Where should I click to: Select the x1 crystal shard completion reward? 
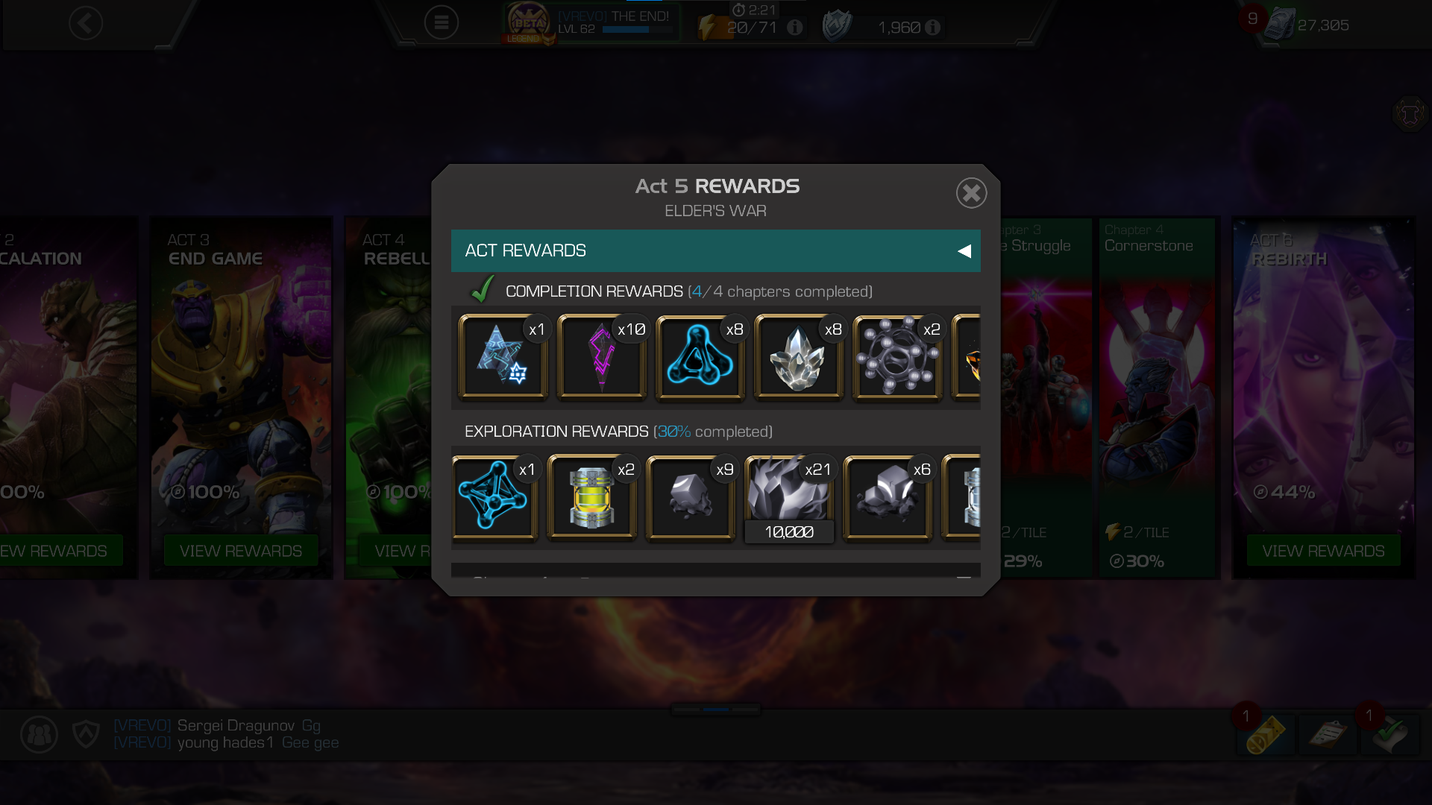click(503, 356)
